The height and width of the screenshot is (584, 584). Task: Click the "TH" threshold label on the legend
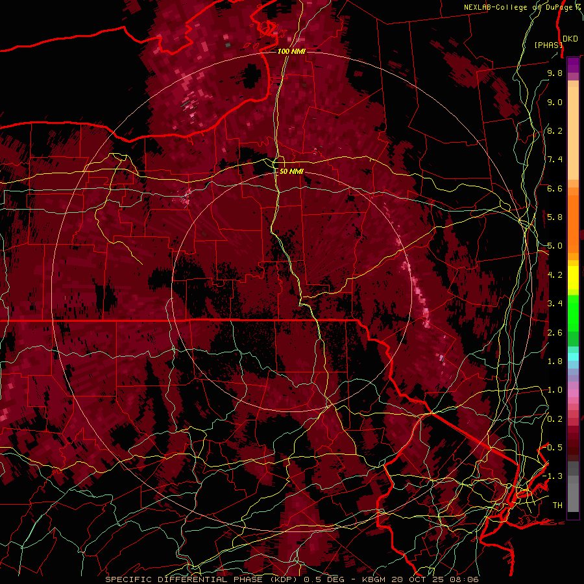point(557,505)
